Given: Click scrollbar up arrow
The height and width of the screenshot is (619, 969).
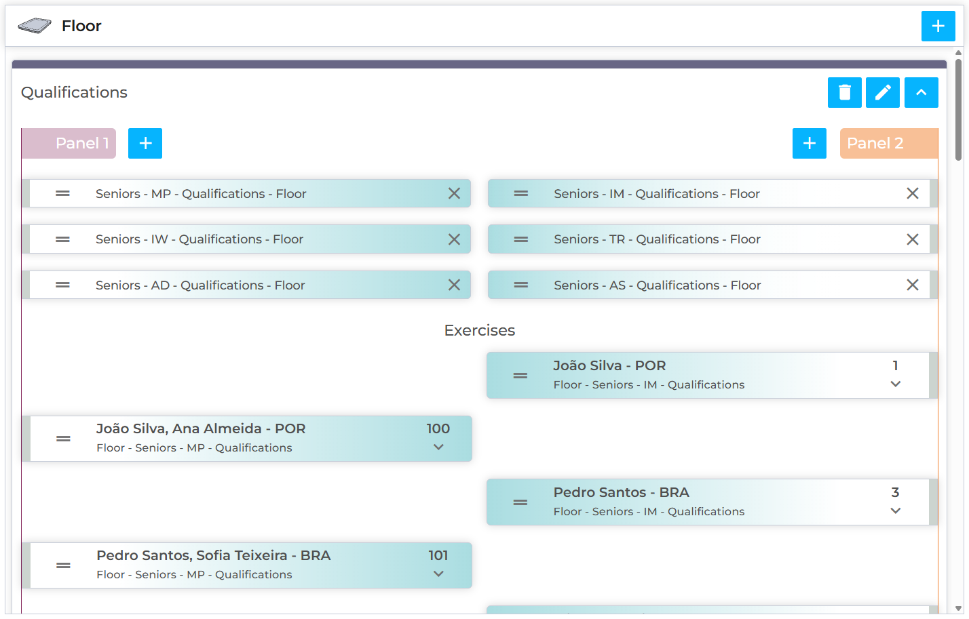Looking at the screenshot, I should [959, 52].
